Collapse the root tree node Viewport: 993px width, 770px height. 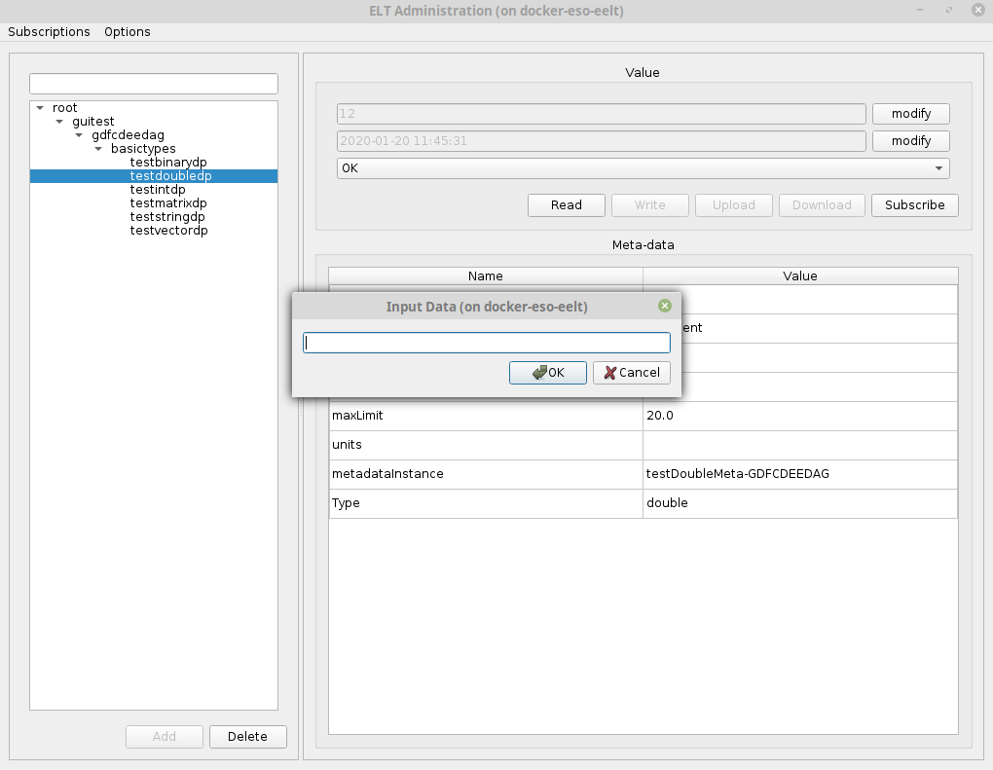40,108
